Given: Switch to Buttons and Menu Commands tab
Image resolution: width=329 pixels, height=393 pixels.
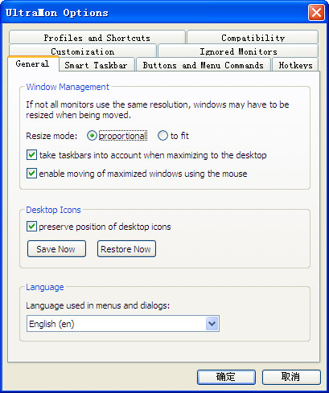Looking at the screenshot, I should (204, 65).
